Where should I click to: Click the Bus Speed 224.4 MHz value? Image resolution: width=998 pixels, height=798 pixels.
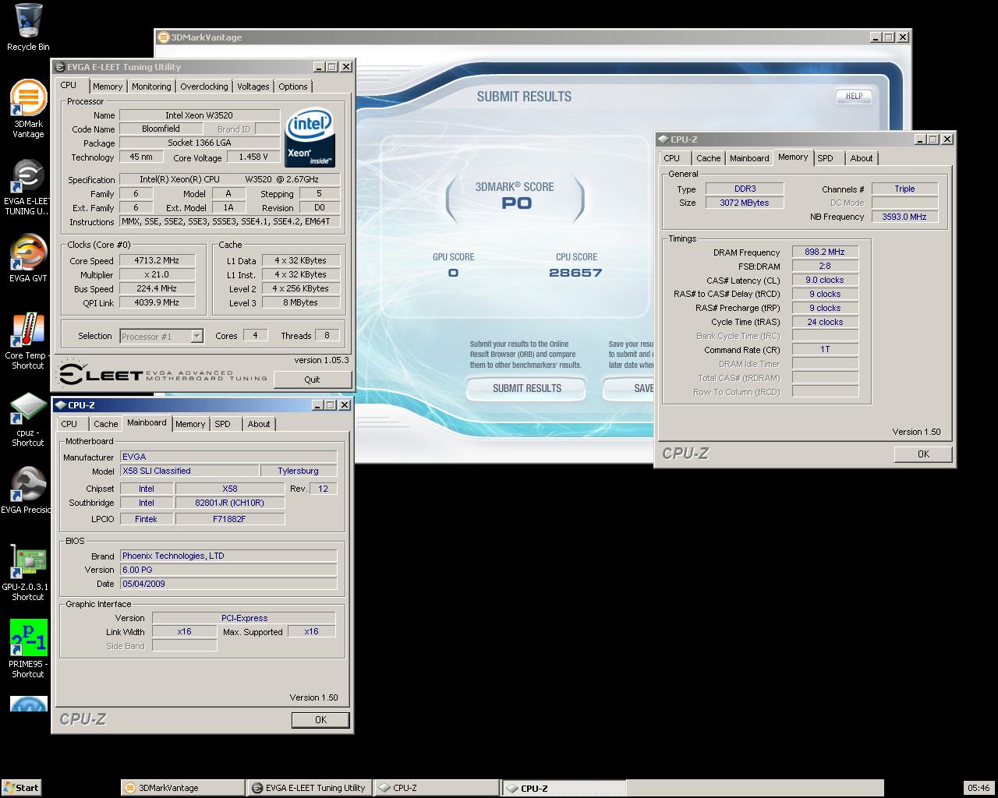coord(157,288)
